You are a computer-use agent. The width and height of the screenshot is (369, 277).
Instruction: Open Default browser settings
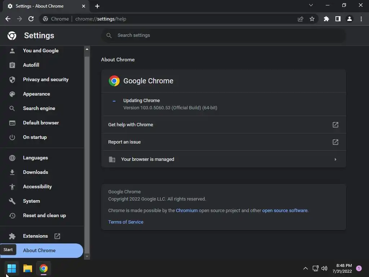42,123
